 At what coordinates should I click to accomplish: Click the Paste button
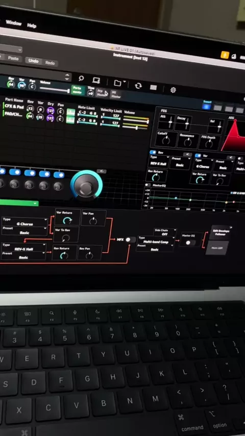coord(13,58)
